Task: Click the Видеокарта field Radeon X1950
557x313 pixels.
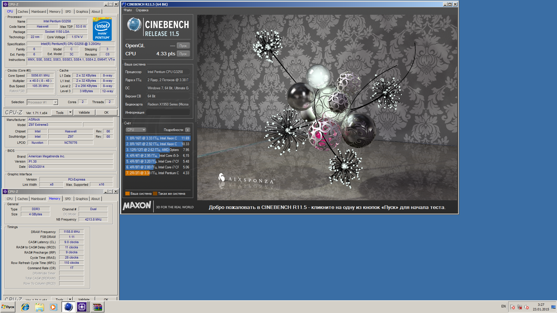Action: [x=168, y=104]
